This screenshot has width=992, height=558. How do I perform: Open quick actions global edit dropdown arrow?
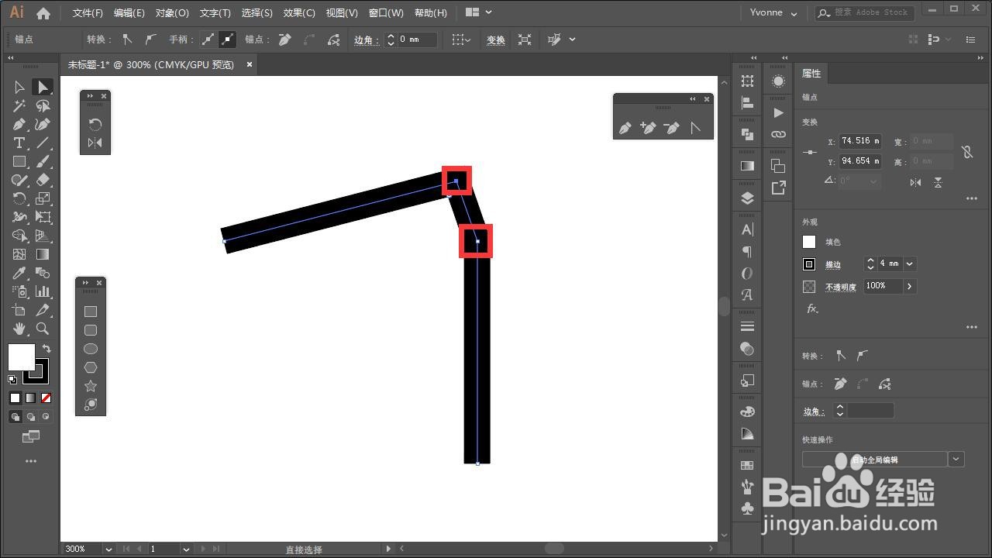[956, 459]
